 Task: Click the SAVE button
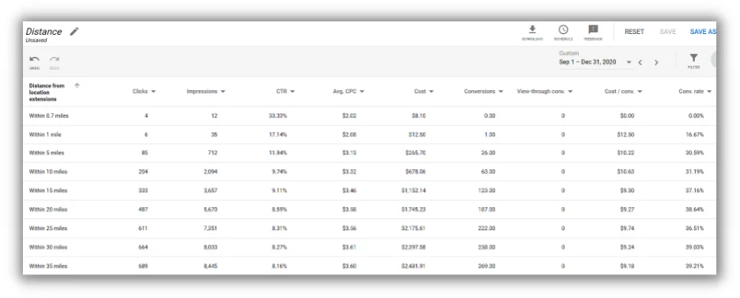pos(668,32)
